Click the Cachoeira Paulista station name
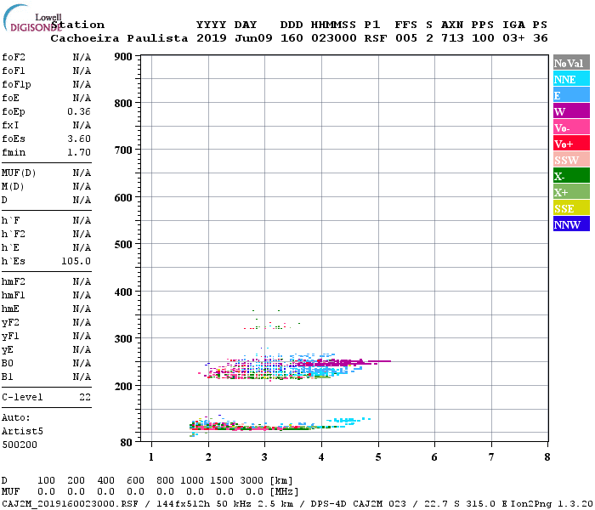The image size is (595, 510). pos(119,38)
